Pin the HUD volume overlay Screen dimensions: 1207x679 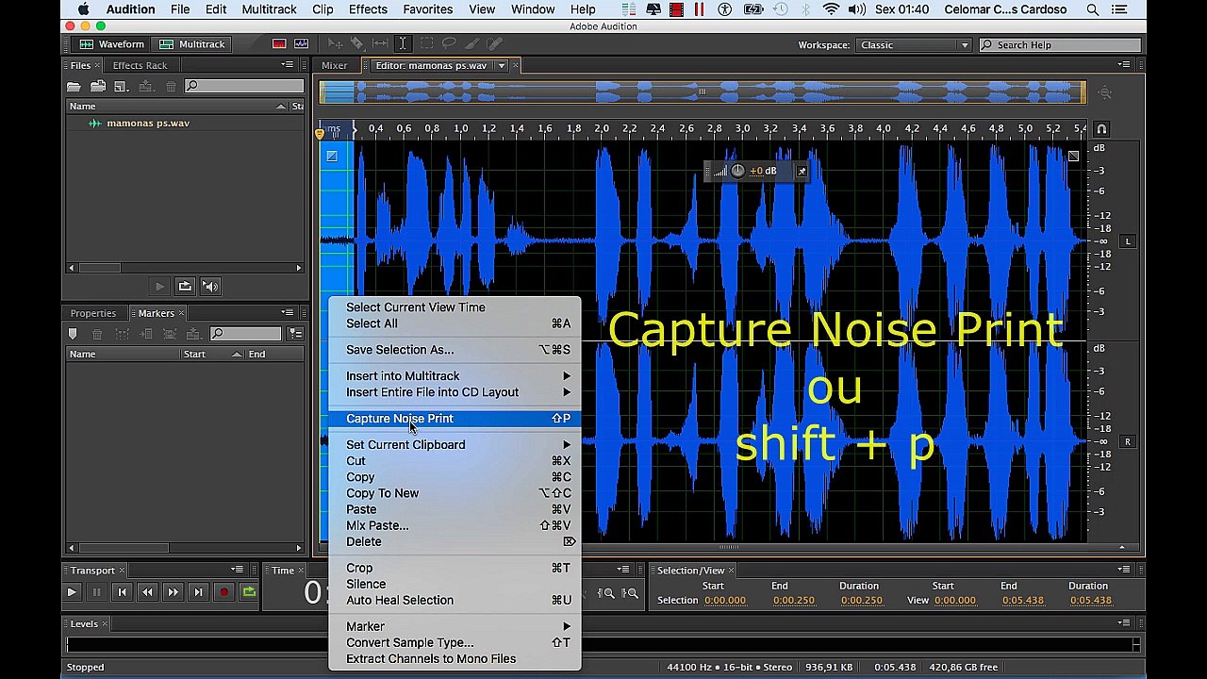tap(802, 171)
